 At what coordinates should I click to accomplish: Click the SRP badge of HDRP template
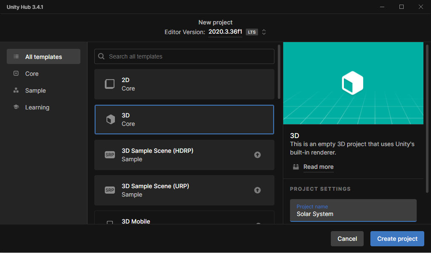tap(110, 155)
